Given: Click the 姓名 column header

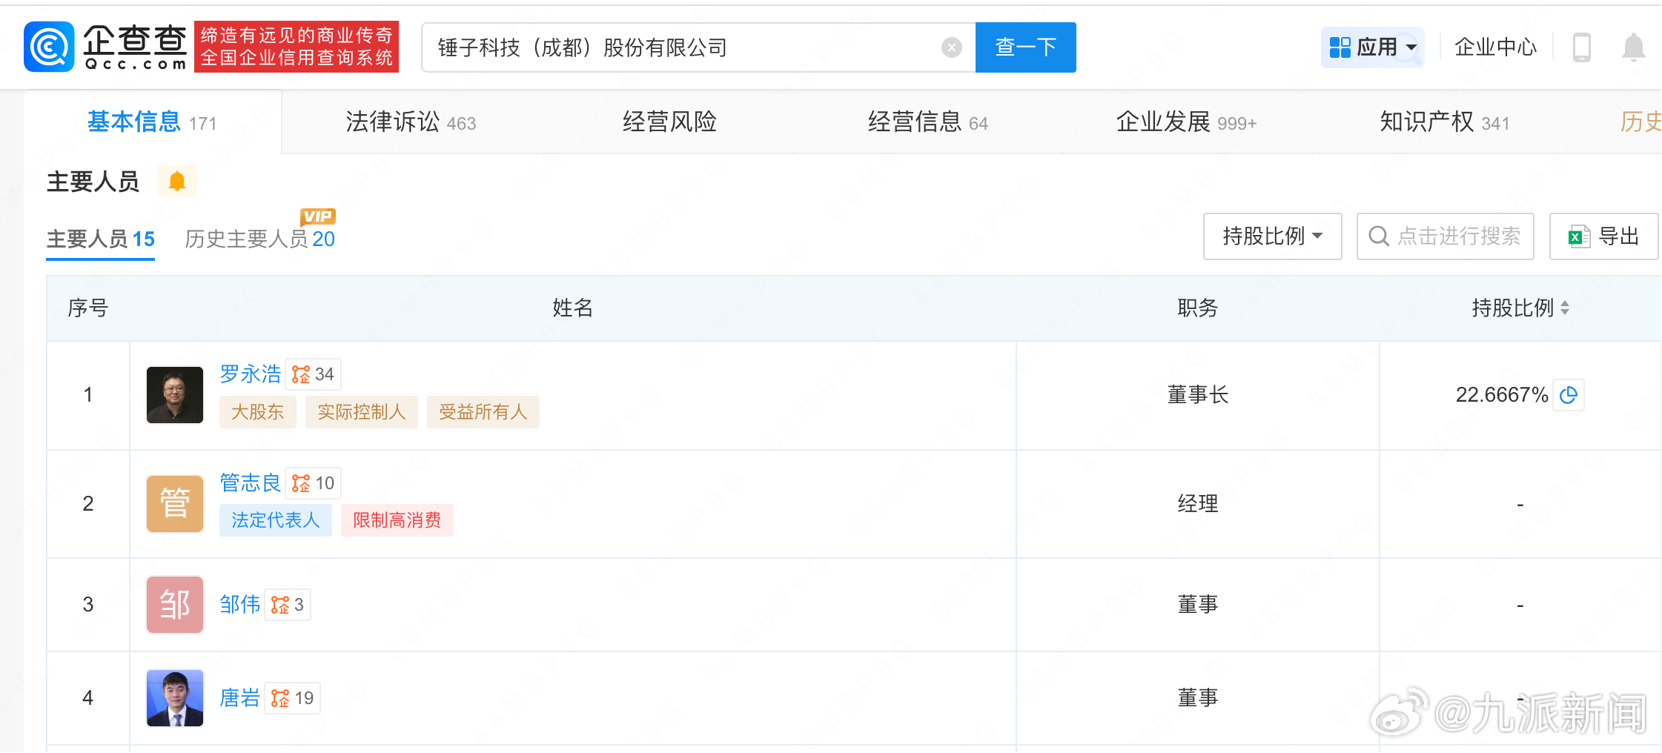Looking at the screenshot, I should coord(572,308).
